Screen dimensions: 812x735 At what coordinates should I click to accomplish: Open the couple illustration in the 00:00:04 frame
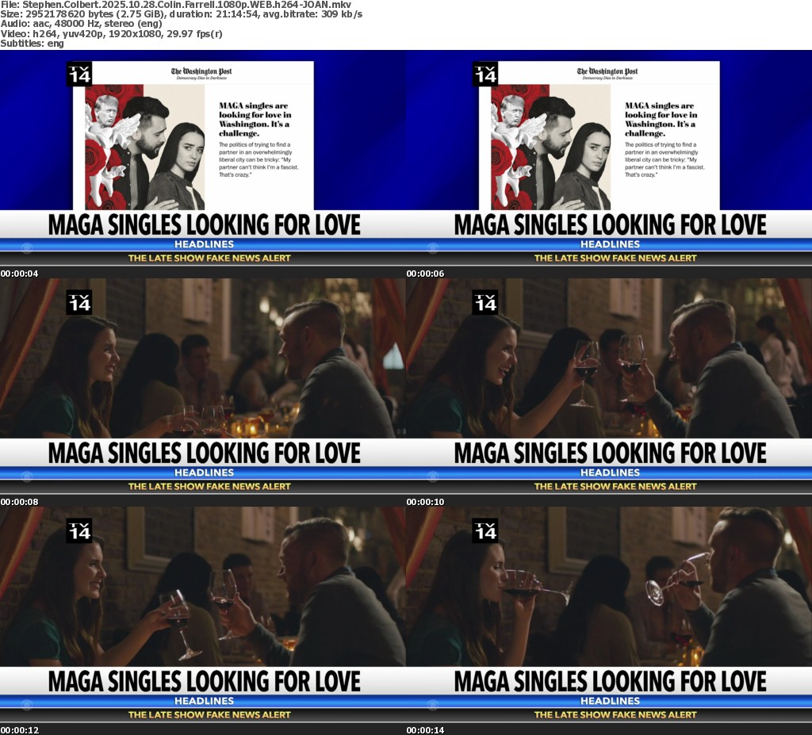point(144,147)
